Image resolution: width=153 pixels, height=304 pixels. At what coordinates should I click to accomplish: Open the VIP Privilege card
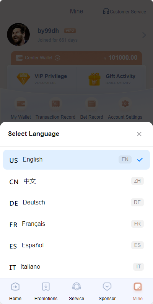tap(42, 79)
